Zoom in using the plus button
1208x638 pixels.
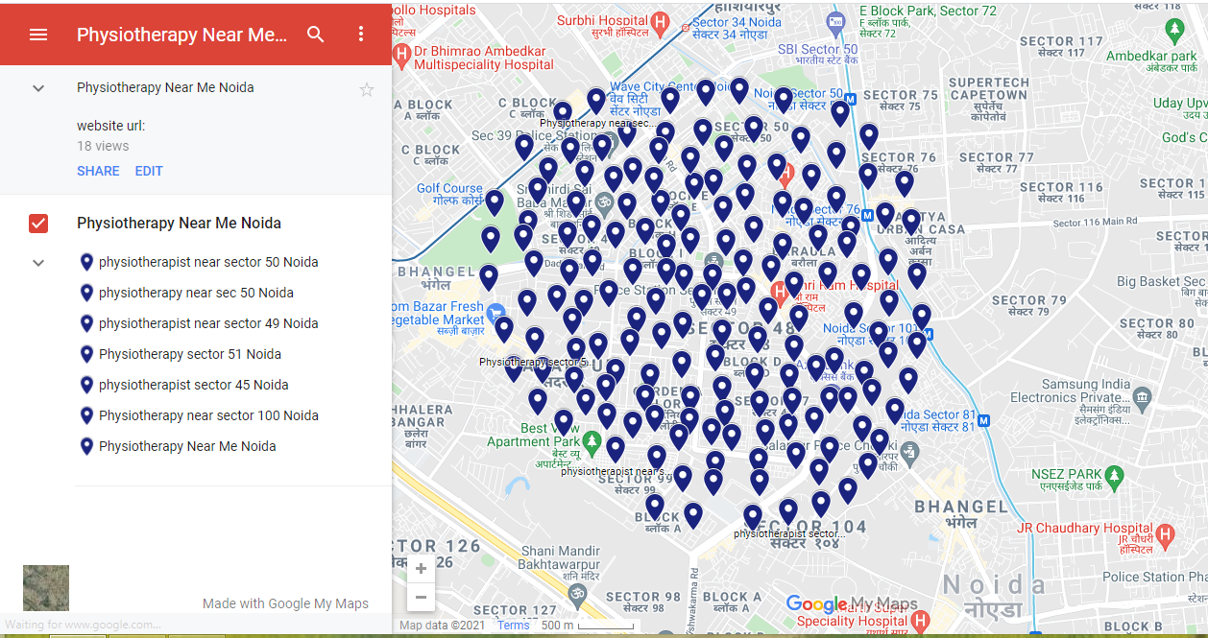(421, 568)
